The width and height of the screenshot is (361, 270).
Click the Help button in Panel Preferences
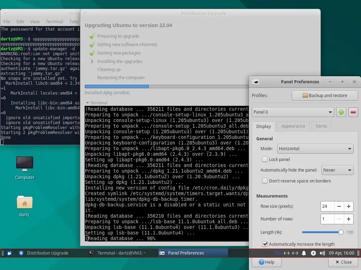[x=267, y=262]
